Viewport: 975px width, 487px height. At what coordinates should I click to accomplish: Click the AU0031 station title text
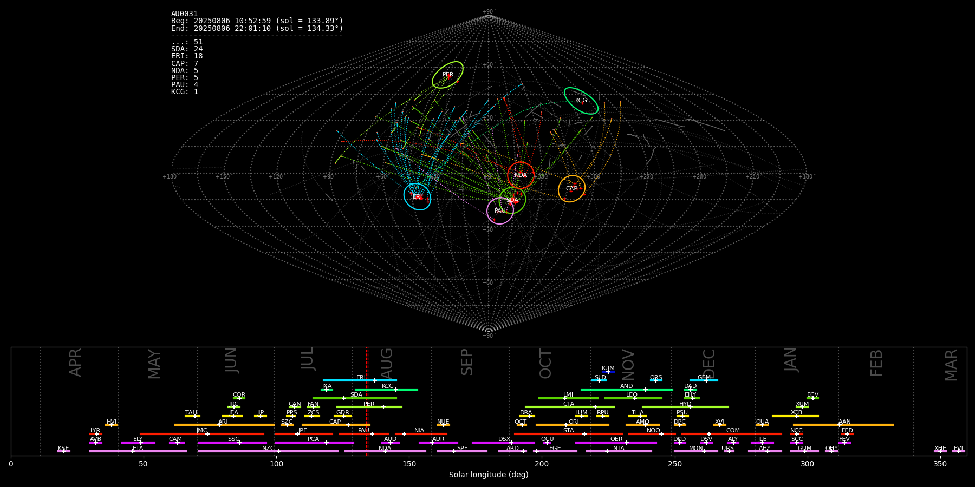pyautogui.click(x=184, y=14)
